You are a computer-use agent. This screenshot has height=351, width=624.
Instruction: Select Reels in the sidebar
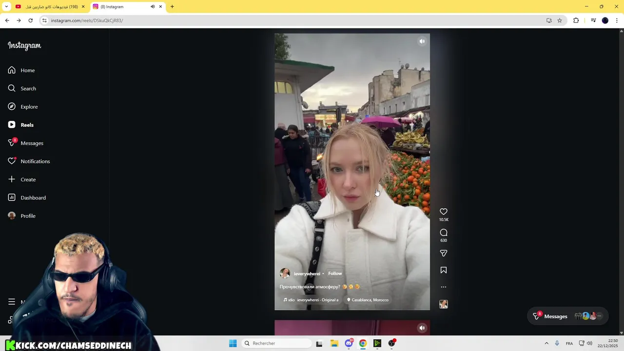[21, 125]
